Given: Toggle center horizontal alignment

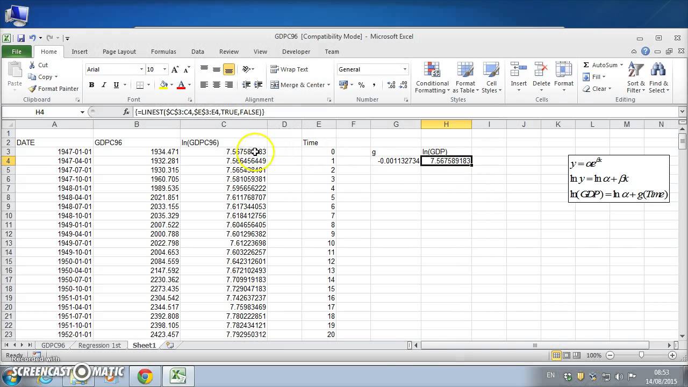Looking at the screenshot, I should [217, 85].
